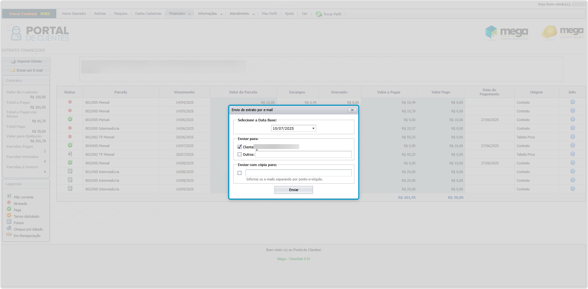
Task: Open the Data Base date dropdown
Action: (x=313, y=128)
